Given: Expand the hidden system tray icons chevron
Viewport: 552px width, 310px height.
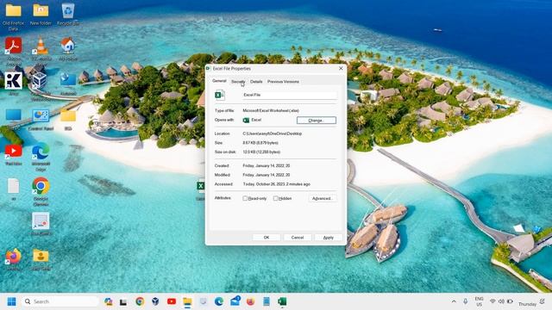Looking at the screenshot, I should [x=454, y=301].
